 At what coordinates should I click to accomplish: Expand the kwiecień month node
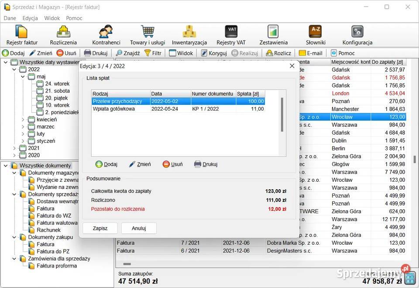pyautogui.click(x=23, y=119)
